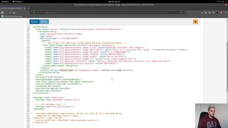
Task: Click the line with 'openSUSE-release-ftp' package
Action: click(x=57, y=100)
